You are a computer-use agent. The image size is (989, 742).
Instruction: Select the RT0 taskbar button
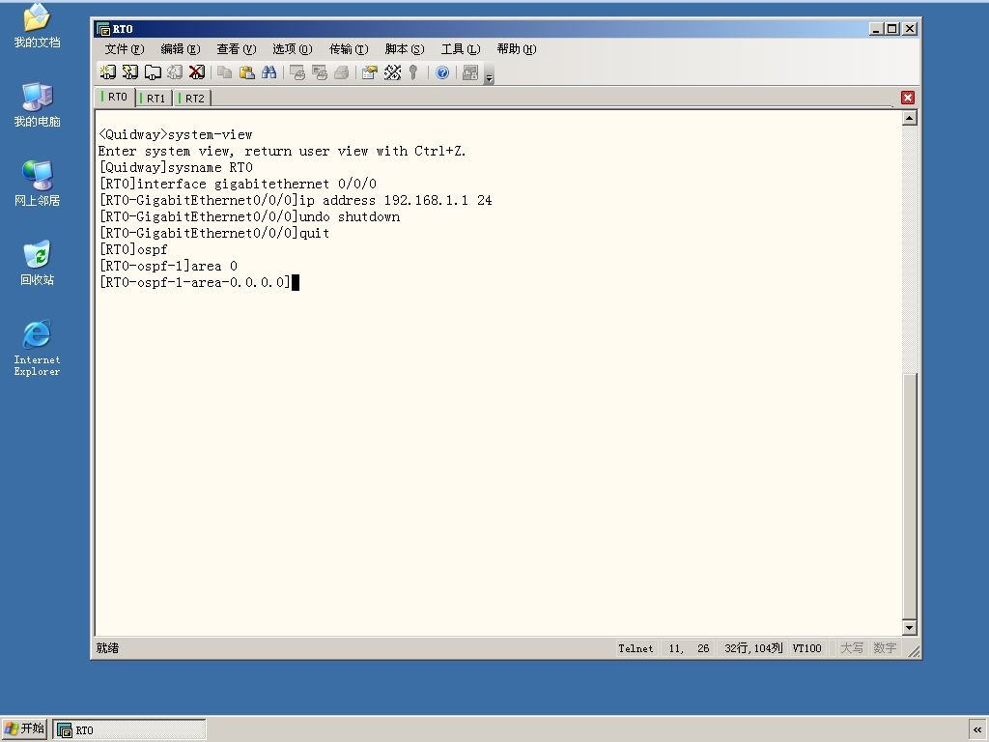129,729
